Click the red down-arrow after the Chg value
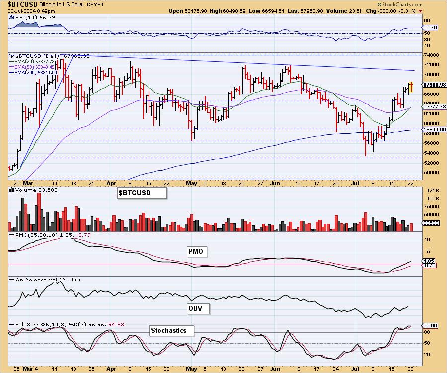This screenshot has height=373, width=447. pos(421,11)
